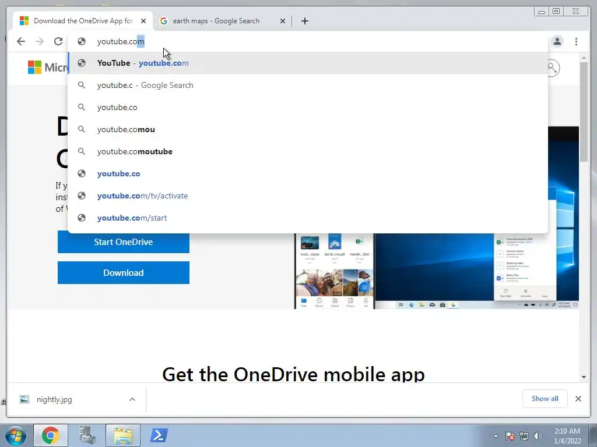Image resolution: width=597 pixels, height=447 pixels.
Task: Click the Get the OneDrive mobile app heading
Action: (x=293, y=374)
